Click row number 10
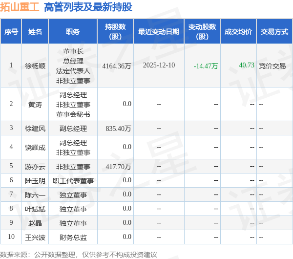 (x=11, y=237)
